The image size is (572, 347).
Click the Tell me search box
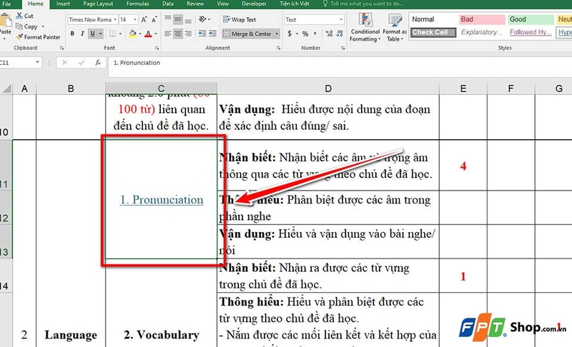[x=363, y=4]
